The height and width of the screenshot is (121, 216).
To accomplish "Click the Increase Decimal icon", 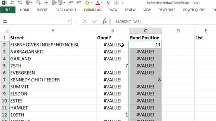I will [20, 3].
